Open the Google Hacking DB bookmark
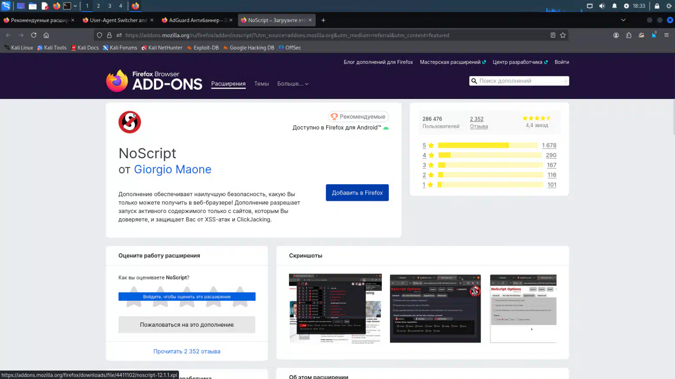675x379 pixels. tap(249, 48)
